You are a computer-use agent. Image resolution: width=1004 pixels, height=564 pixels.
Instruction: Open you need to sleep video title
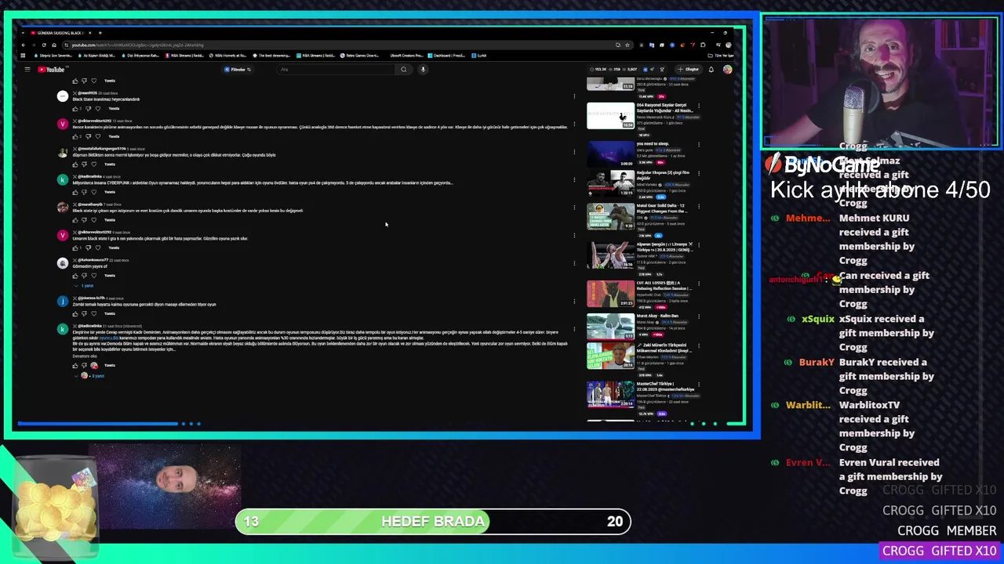pyautogui.click(x=653, y=144)
